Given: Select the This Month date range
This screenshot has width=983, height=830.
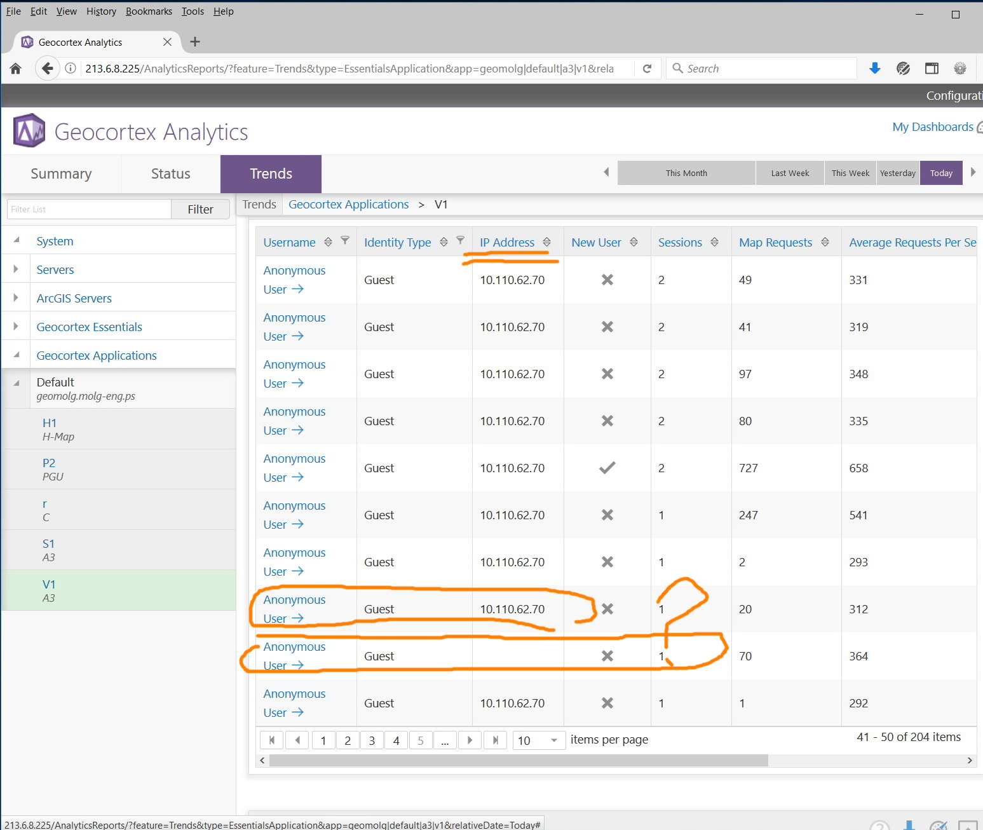Looking at the screenshot, I should click(686, 173).
